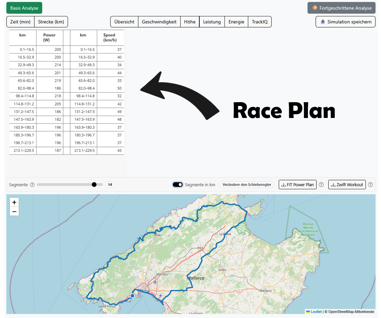This screenshot has width=381, height=318.
Task: Click the Simulation speichern button
Action: coord(345,22)
